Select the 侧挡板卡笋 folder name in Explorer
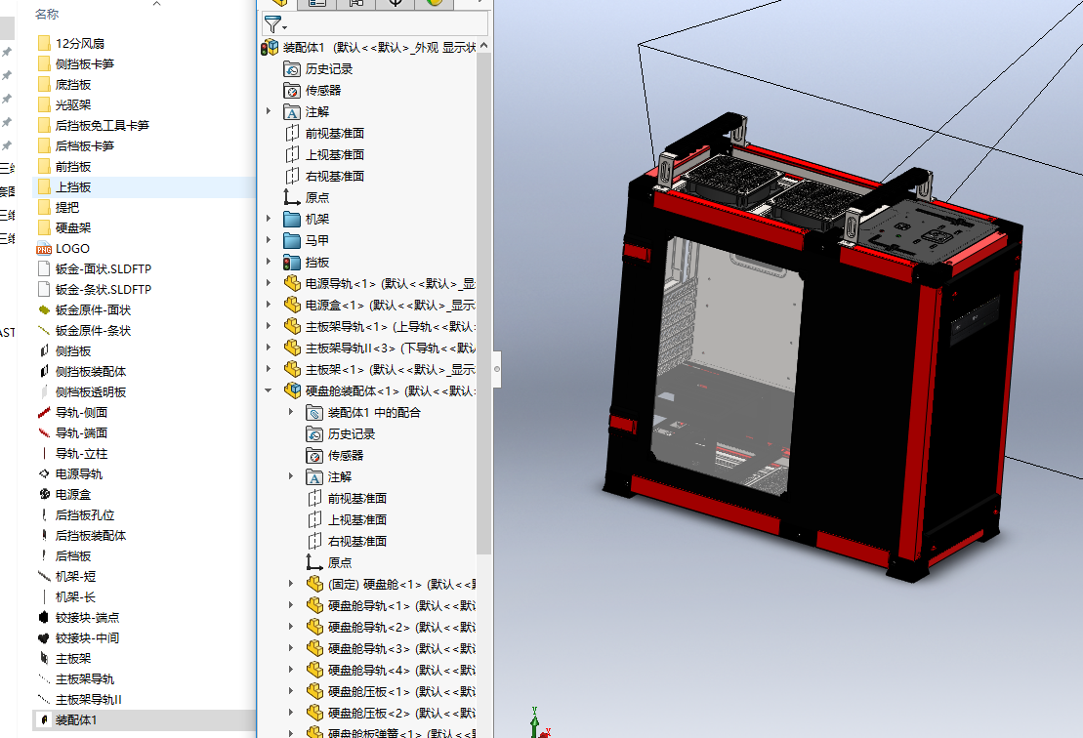Image resolution: width=1083 pixels, height=738 pixels. pos(85,64)
